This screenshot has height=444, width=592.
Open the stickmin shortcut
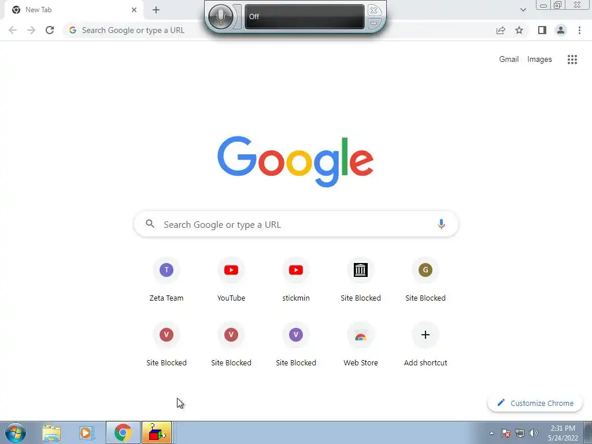click(295, 280)
